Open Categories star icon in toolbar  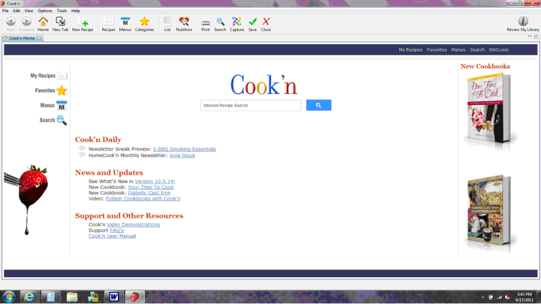[144, 24]
